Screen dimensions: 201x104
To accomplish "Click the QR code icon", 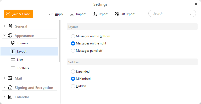I will (x=117, y=14).
